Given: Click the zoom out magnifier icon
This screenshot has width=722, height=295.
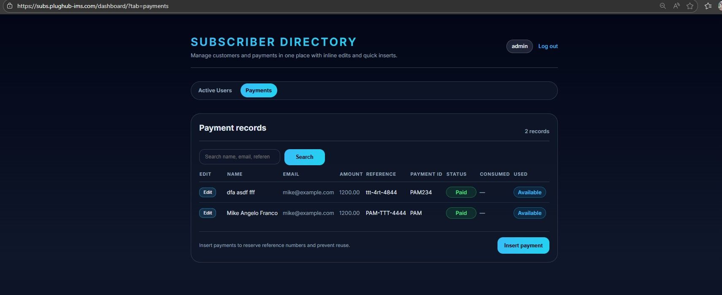Looking at the screenshot, I should (x=663, y=6).
